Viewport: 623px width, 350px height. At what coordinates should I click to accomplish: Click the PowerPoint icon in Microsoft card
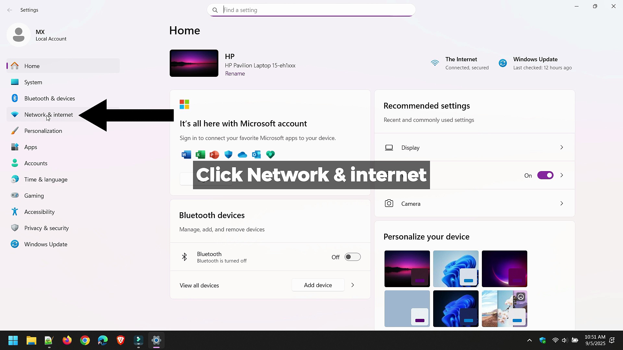click(214, 155)
